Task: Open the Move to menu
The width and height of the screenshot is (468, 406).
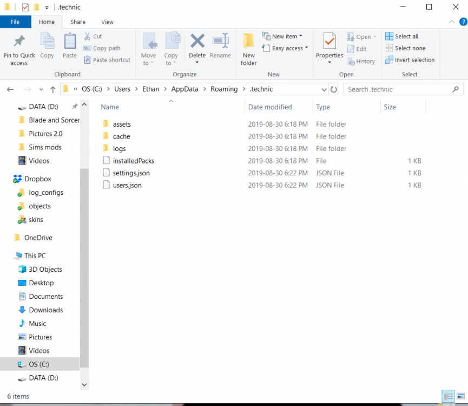Action: [x=148, y=49]
